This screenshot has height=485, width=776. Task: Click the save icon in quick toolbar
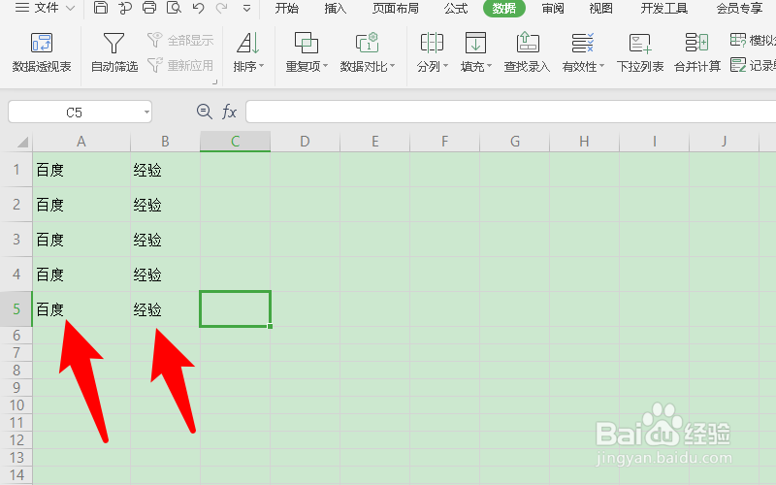click(x=101, y=8)
